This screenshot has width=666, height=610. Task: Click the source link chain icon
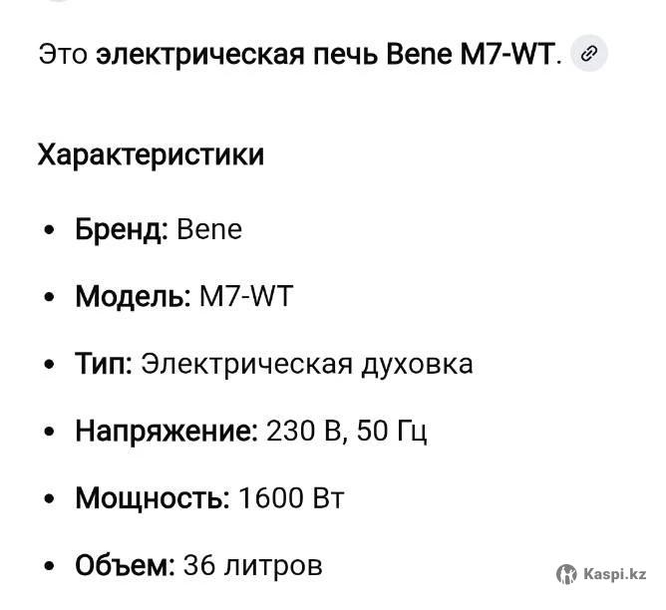click(589, 54)
